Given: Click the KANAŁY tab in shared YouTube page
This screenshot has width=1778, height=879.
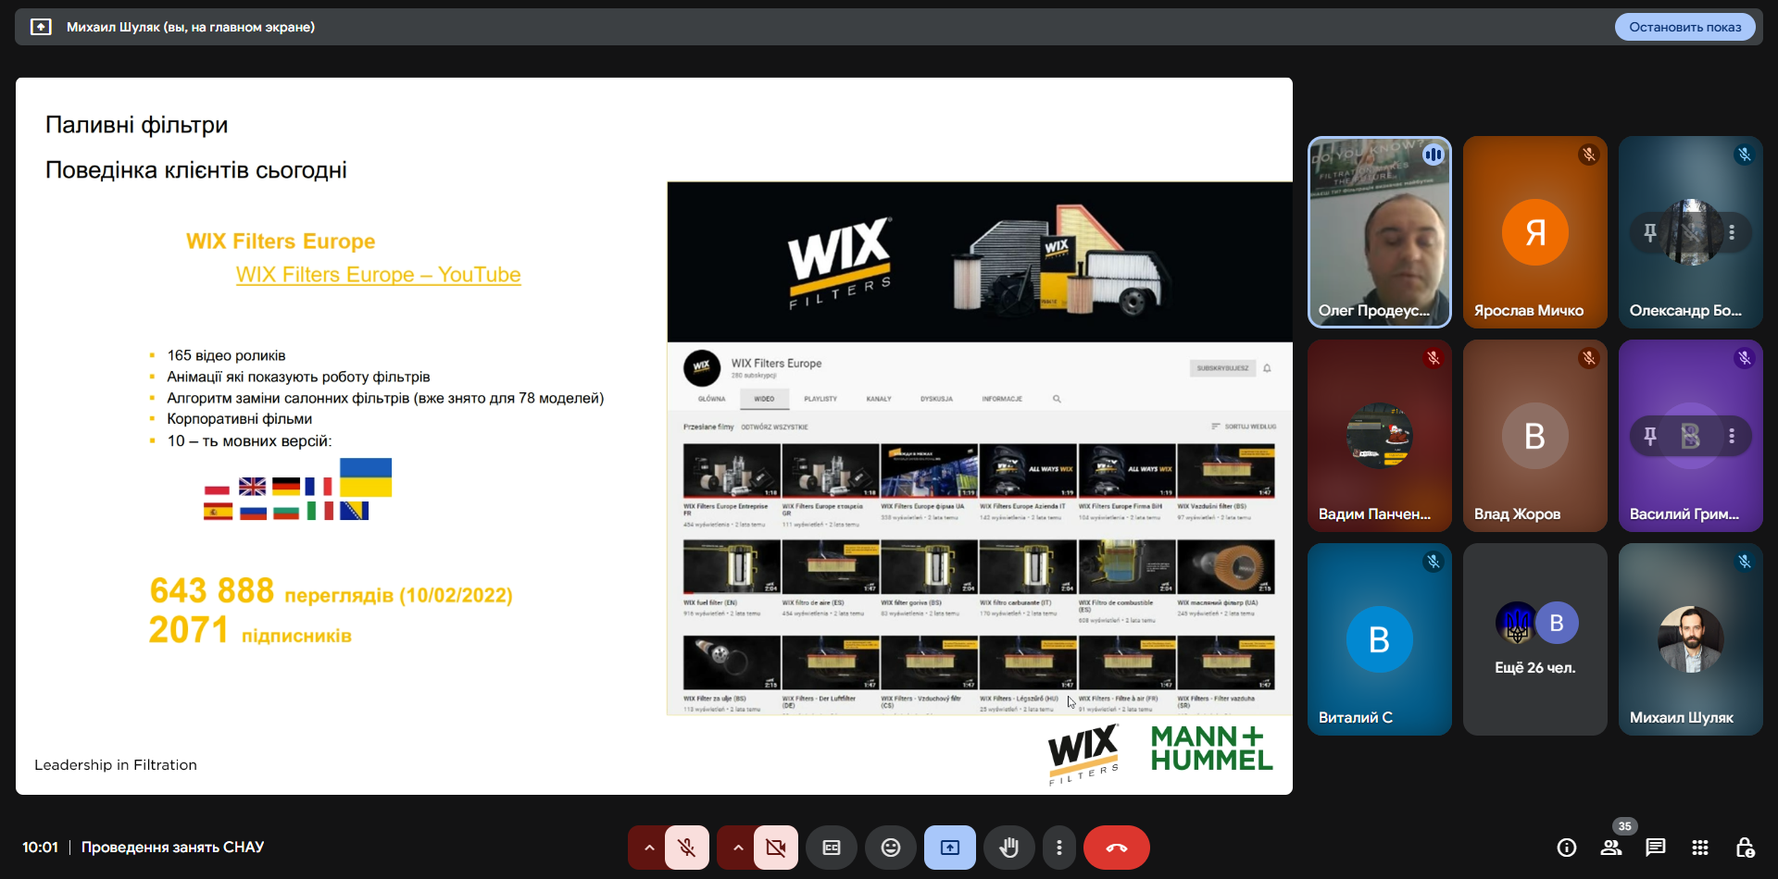Looking at the screenshot, I should (879, 399).
